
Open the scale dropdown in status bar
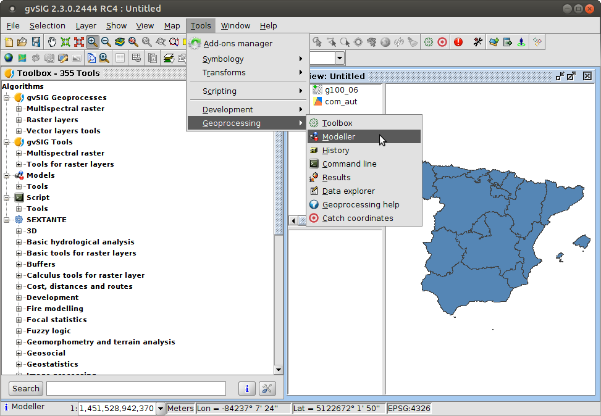click(161, 408)
